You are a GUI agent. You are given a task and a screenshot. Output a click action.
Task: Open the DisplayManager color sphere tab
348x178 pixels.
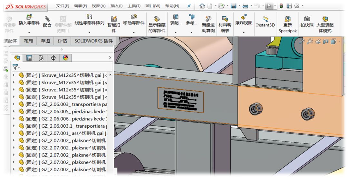tap(65, 58)
